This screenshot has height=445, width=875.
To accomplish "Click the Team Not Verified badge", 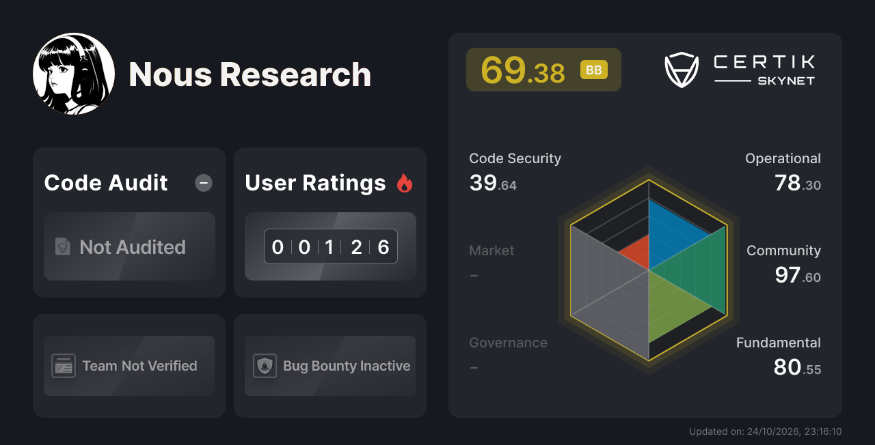I will pos(129,366).
